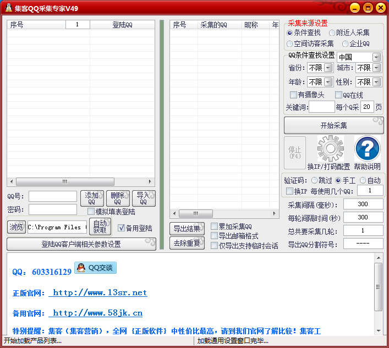Click the QQ交谈 penguin chat button

pos(95,268)
